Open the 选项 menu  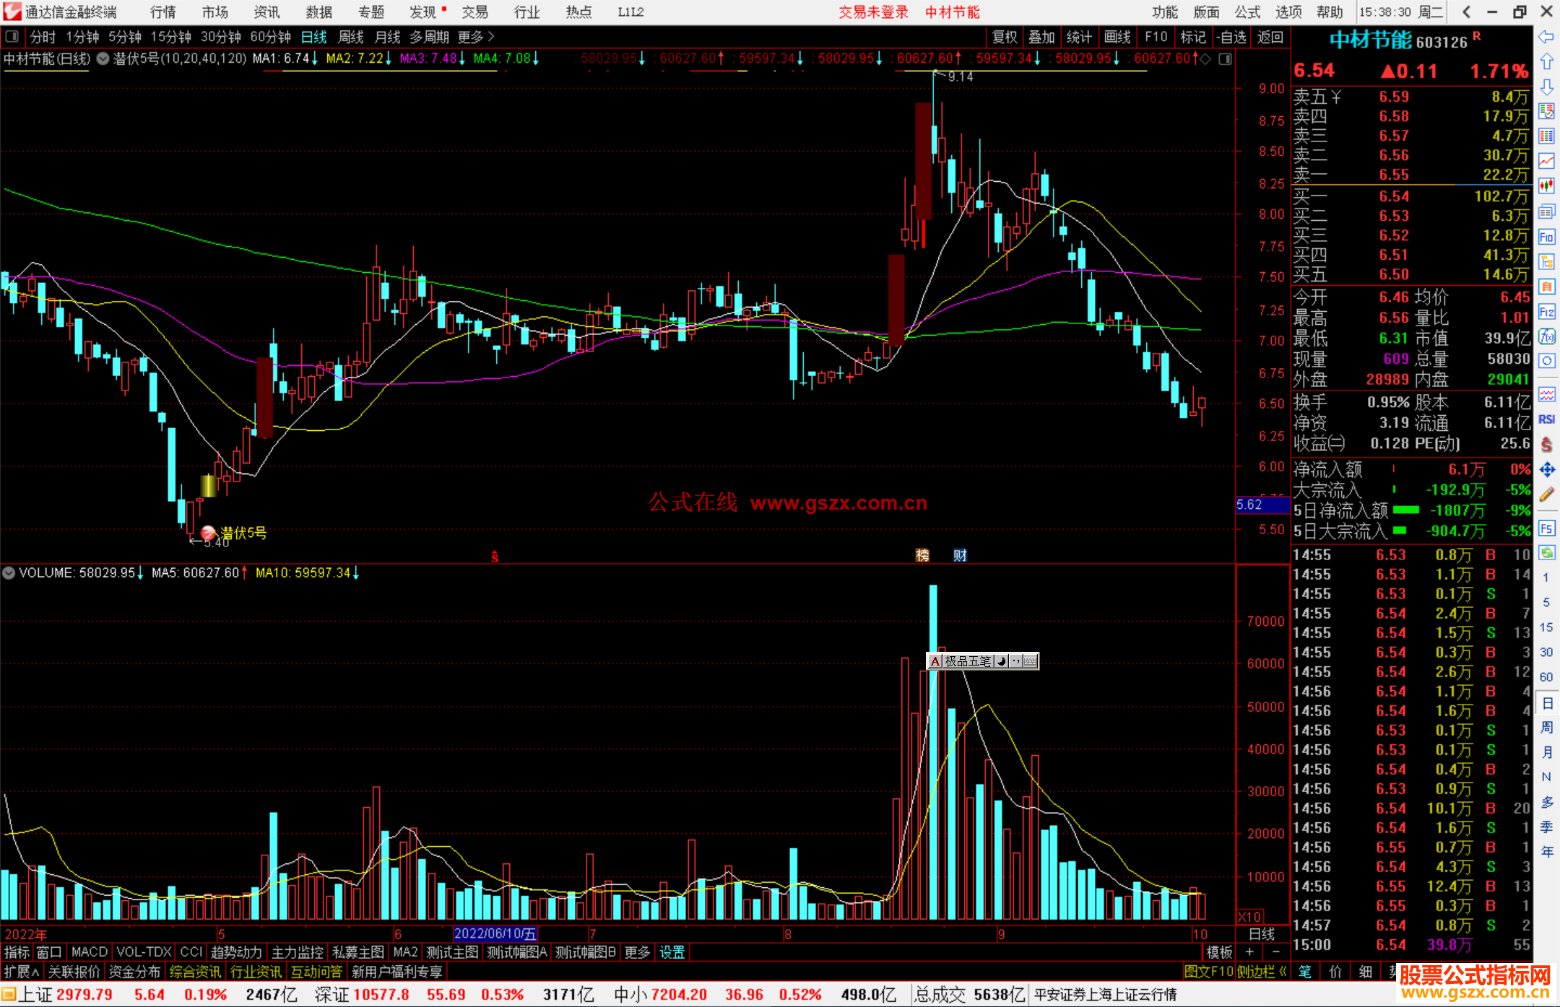point(1288,12)
